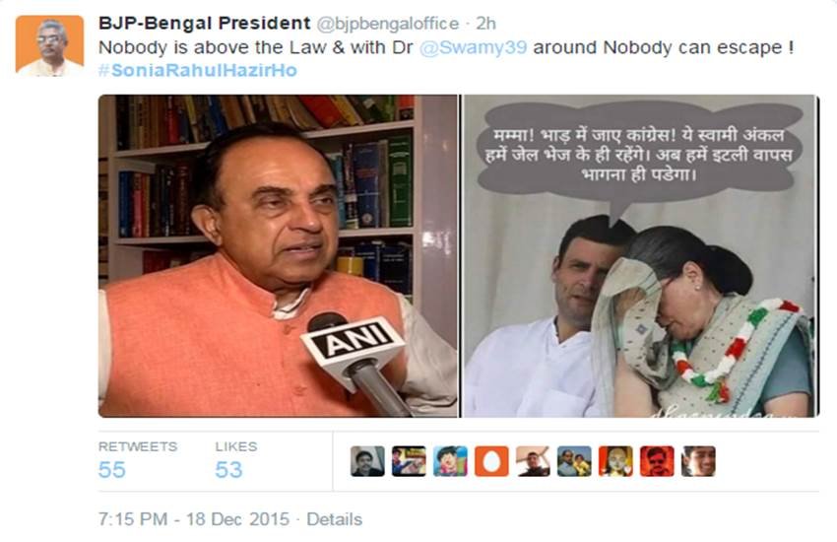The height and width of the screenshot is (542, 837).
Task: Open the right photo with the Hindi speech bubble
Action: [641, 256]
